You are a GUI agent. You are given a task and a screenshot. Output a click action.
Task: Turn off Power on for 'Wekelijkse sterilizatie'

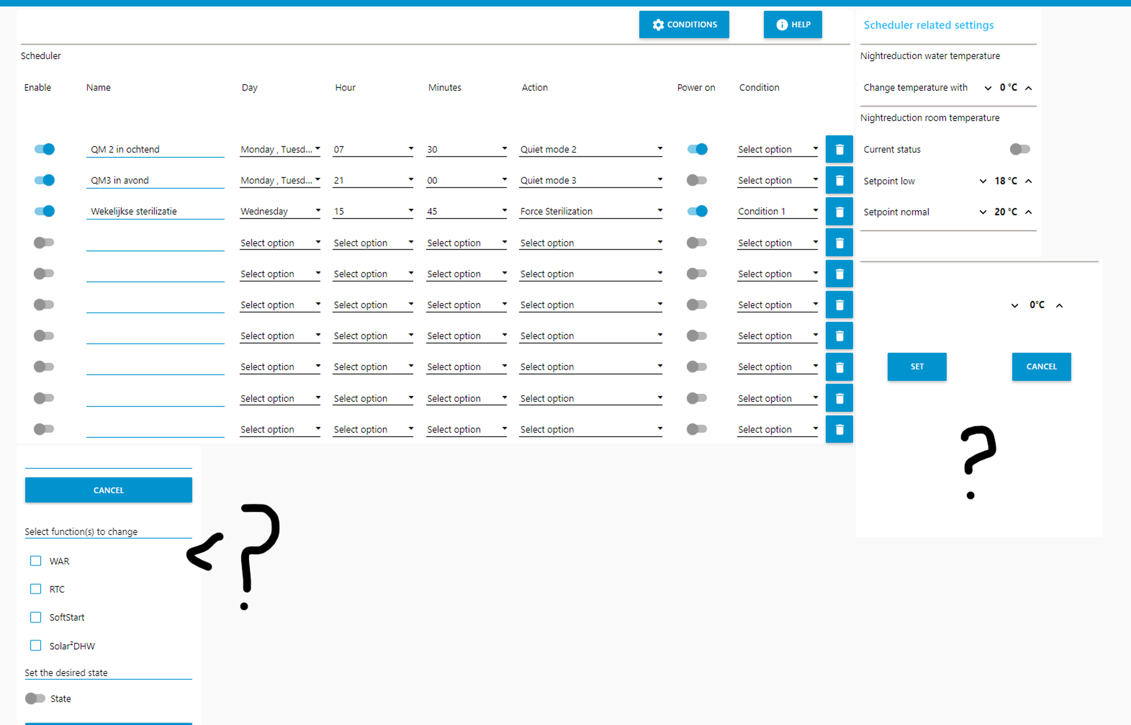697,211
